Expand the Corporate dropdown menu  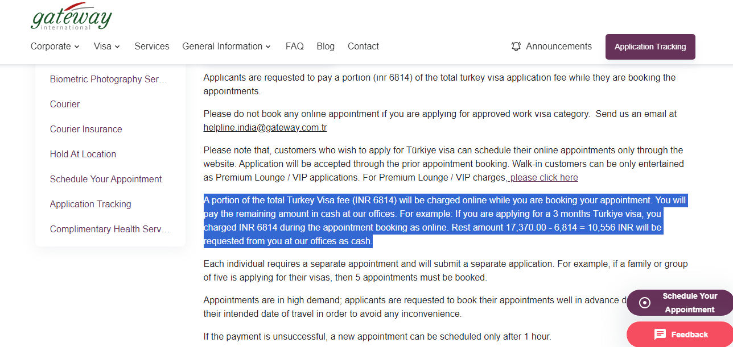click(x=55, y=47)
